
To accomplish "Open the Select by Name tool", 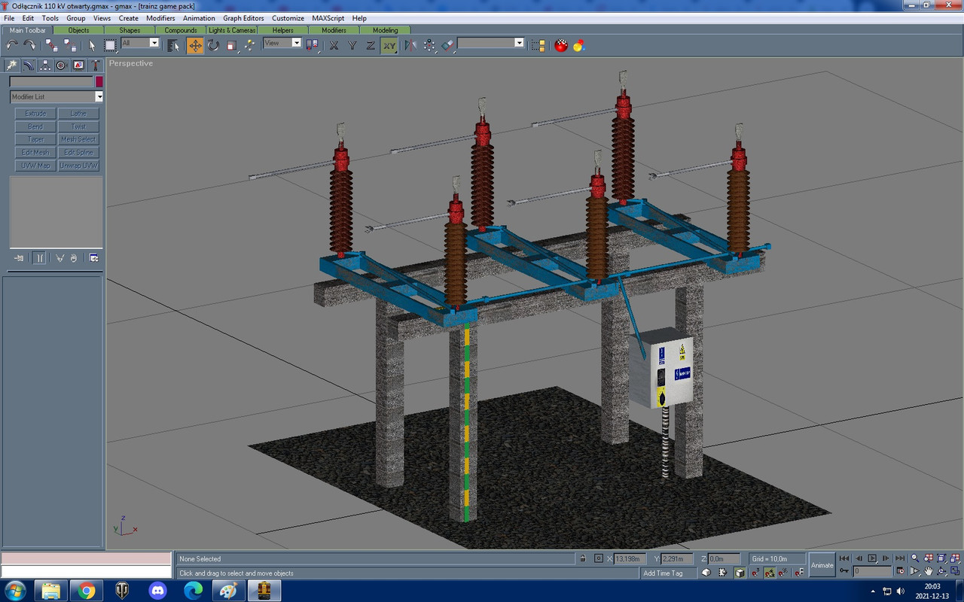I will click(173, 45).
